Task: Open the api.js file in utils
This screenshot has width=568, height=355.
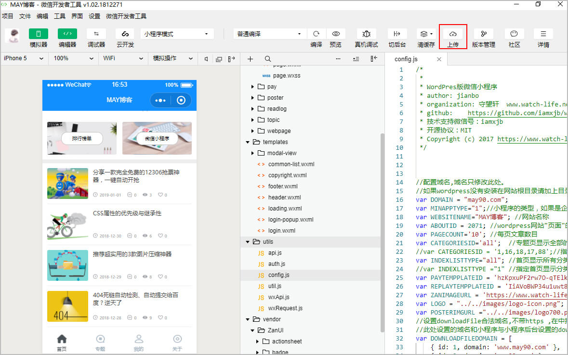Action: pos(275,253)
